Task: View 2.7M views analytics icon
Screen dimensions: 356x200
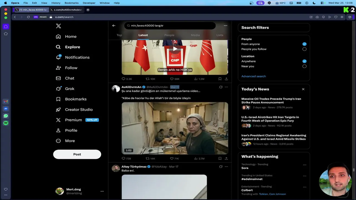Action: point(199,159)
